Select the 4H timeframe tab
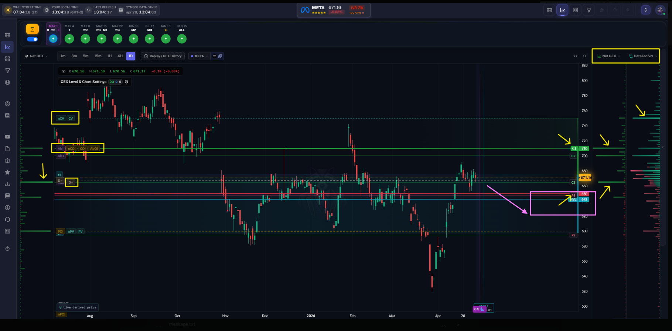 click(120, 56)
